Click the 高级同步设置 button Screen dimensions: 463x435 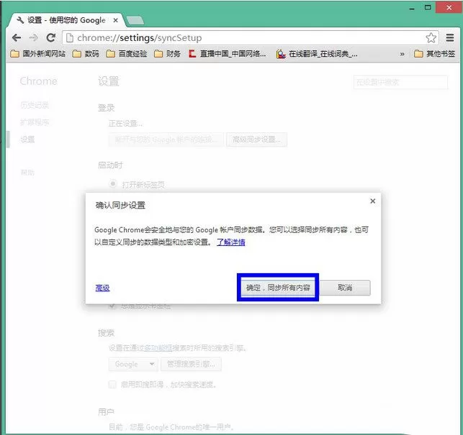click(x=256, y=139)
